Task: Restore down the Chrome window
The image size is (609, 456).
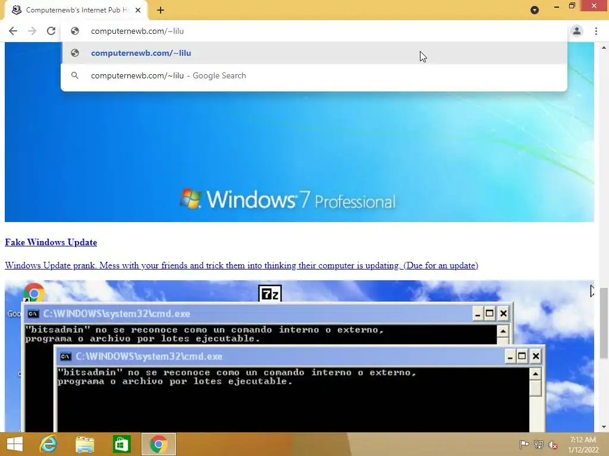Action: point(572,6)
